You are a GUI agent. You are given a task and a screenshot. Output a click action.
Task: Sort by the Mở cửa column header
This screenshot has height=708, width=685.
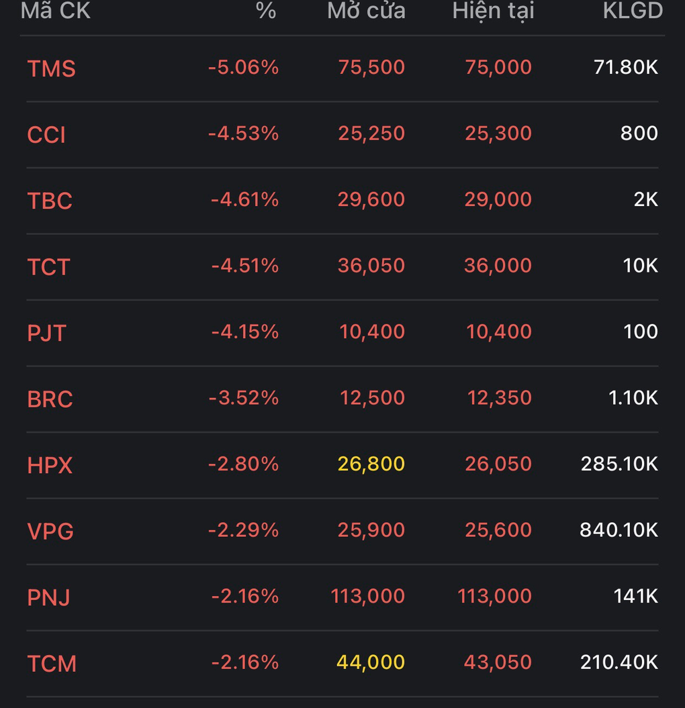click(367, 11)
